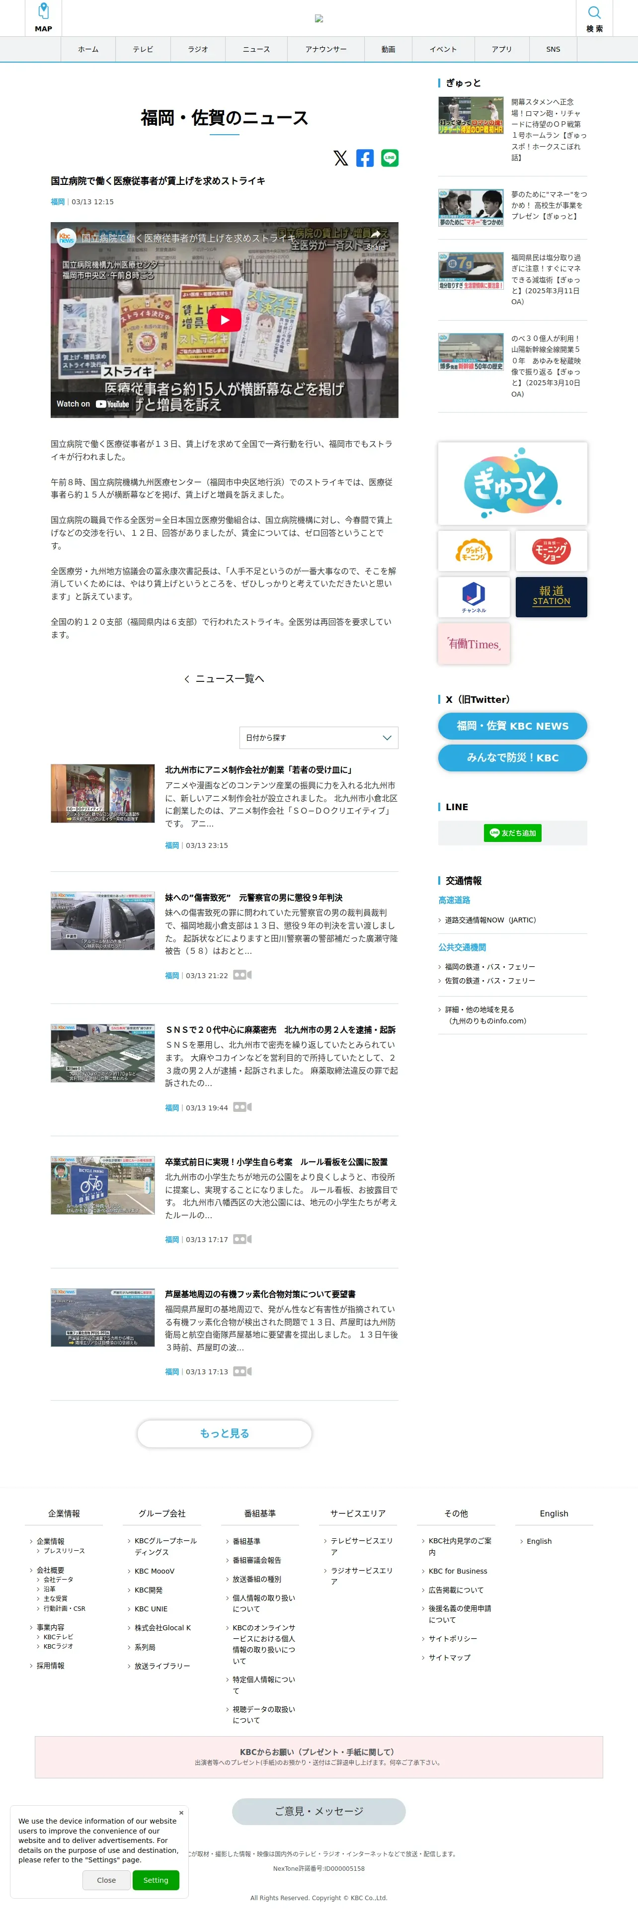
Task: Open ご意見・メッセージ feedback button
Action: coord(319,1811)
